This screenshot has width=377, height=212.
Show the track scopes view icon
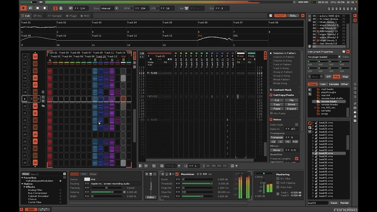pos(280,16)
